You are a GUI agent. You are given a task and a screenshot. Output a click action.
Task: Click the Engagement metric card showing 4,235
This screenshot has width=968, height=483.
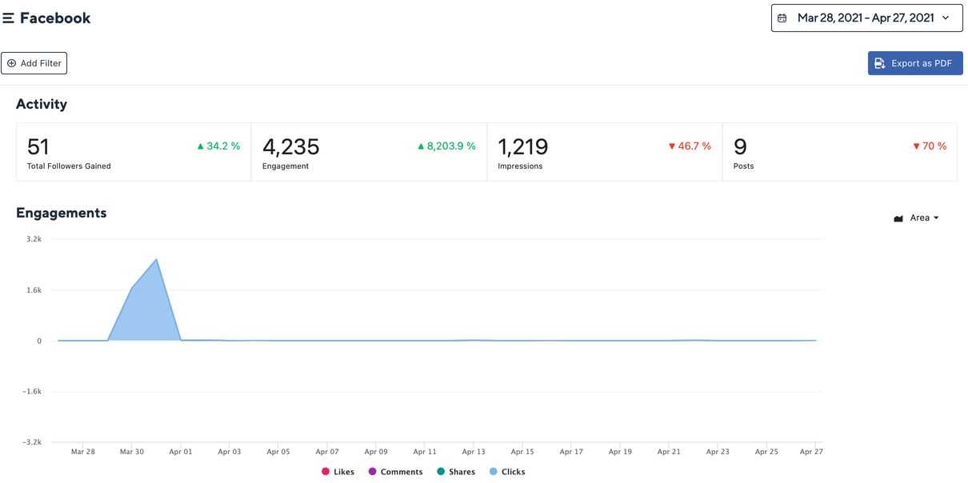click(368, 152)
